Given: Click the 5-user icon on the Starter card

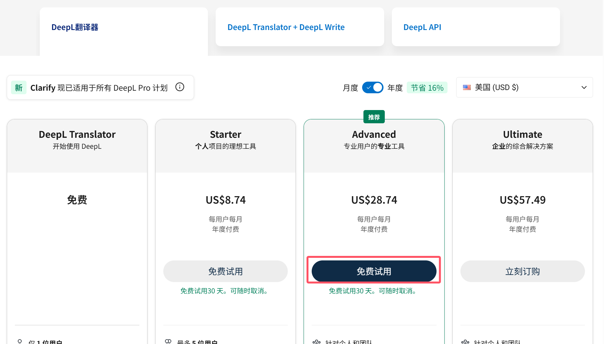Looking at the screenshot, I should click(x=168, y=341).
